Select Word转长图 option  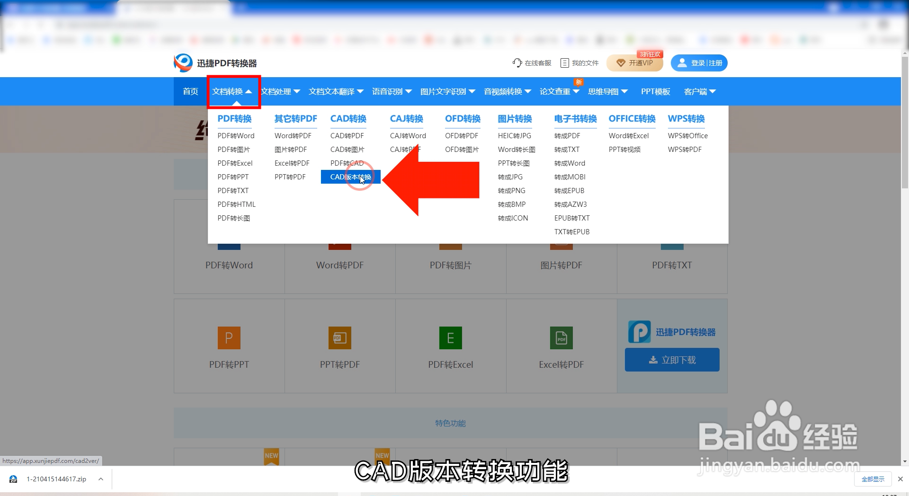click(x=517, y=150)
